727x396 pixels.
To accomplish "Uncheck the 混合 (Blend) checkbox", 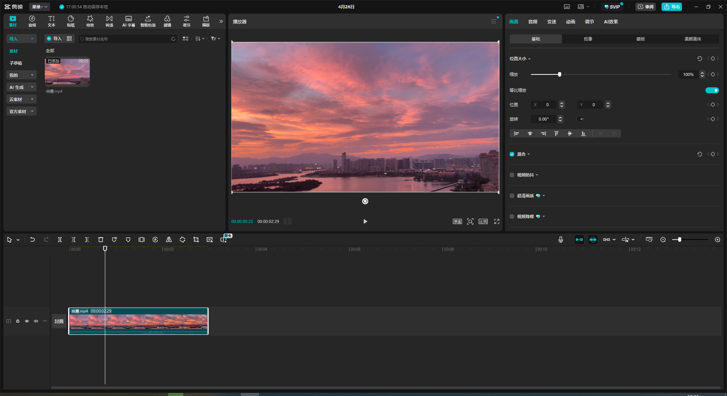I will click(x=512, y=154).
